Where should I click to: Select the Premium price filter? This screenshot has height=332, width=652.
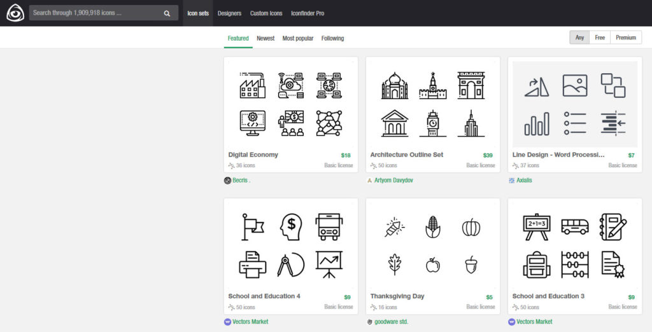coord(626,38)
